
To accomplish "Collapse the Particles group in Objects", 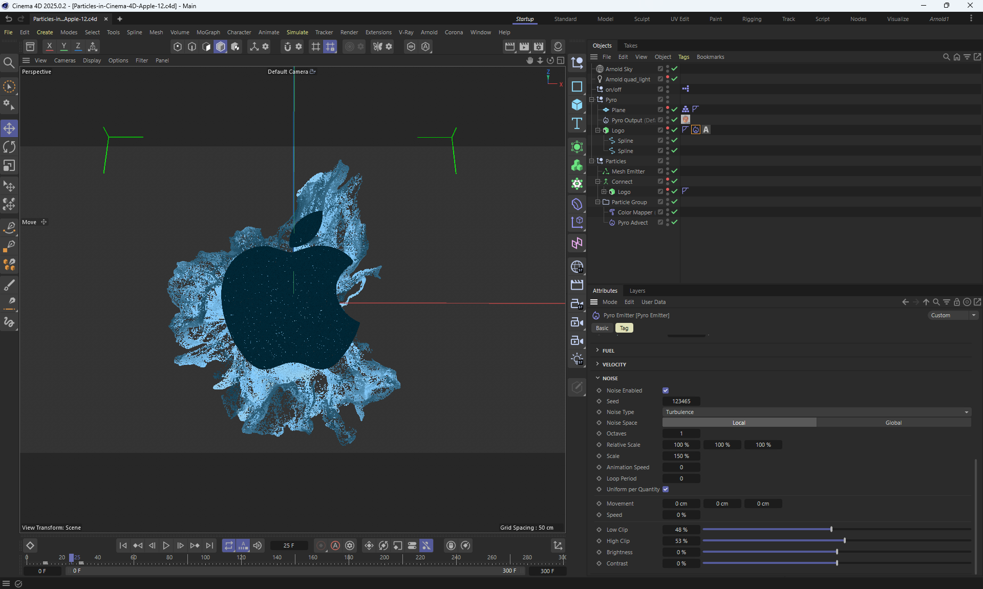I will 592,161.
